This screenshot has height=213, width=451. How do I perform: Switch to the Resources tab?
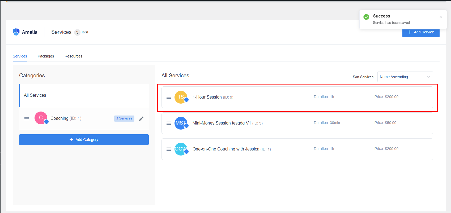(x=73, y=56)
